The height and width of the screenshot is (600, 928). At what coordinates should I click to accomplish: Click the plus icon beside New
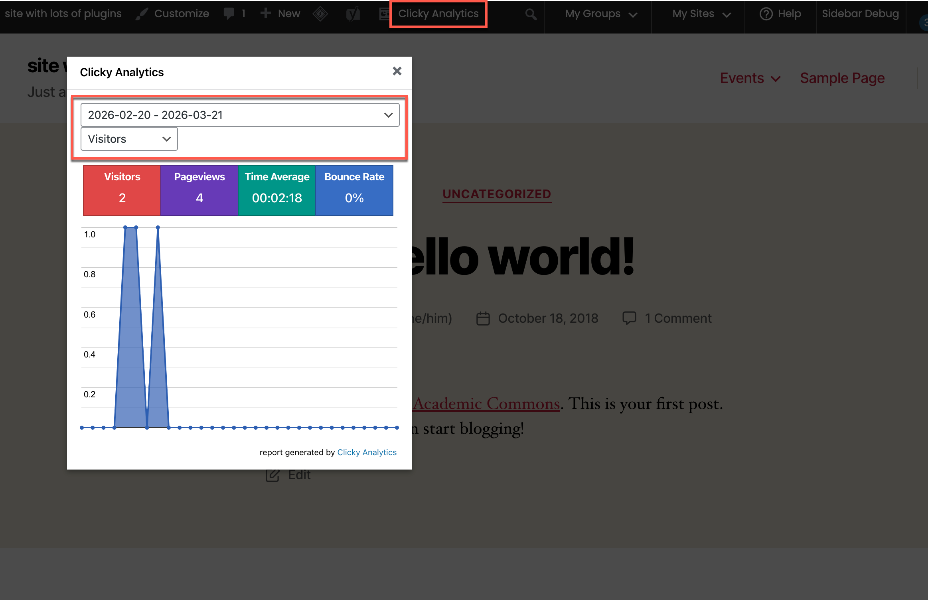click(266, 14)
